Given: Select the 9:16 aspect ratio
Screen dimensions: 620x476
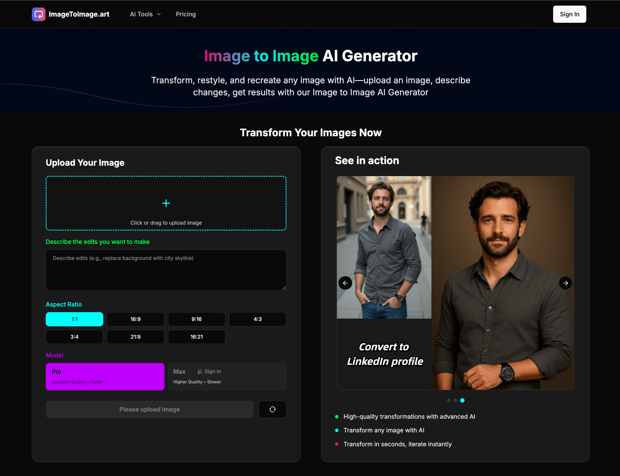Looking at the screenshot, I should click(197, 319).
